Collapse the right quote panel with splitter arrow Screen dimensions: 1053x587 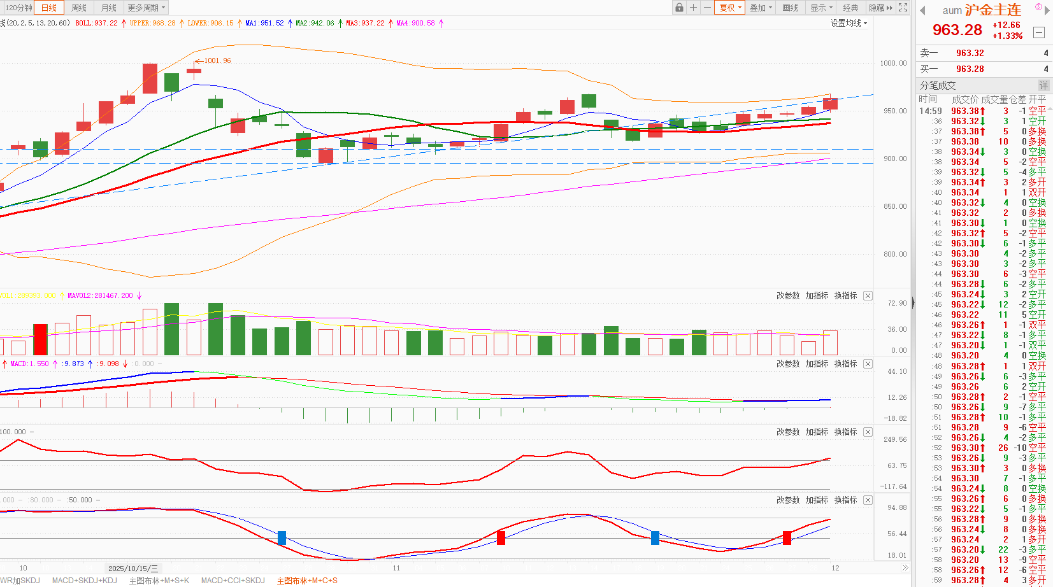pos(913,303)
